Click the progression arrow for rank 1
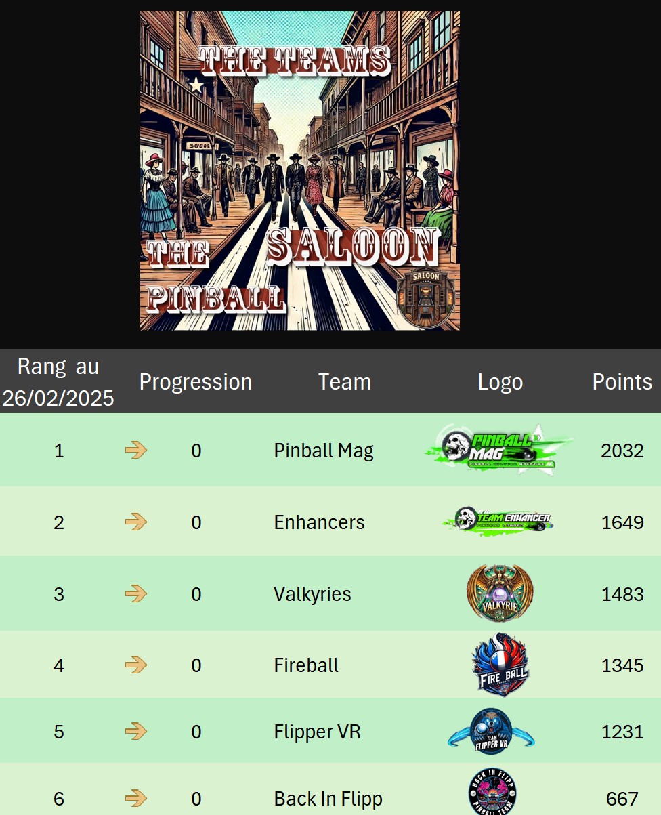The height and width of the screenshot is (815, 661). click(x=136, y=450)
